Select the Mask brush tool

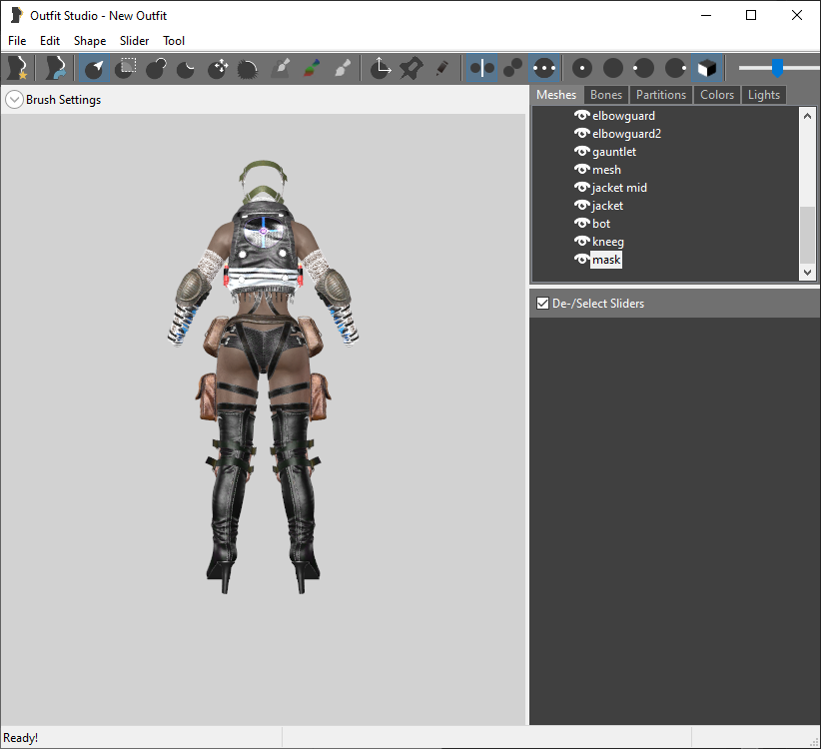click(125, 68)
